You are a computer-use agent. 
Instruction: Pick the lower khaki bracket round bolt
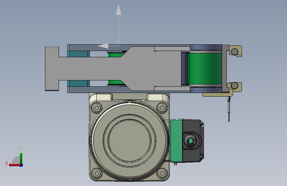tap(234, 86)
